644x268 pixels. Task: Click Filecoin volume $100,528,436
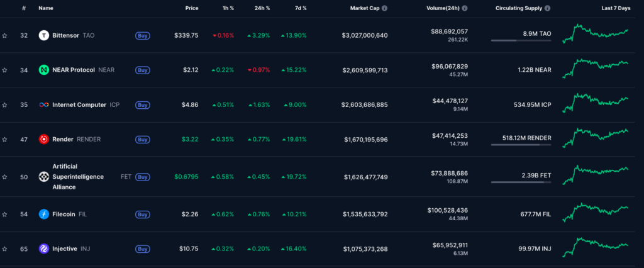click(448, 211)
